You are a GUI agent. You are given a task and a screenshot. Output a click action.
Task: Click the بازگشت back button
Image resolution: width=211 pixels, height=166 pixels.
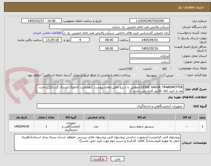click(x=99, y=159)
